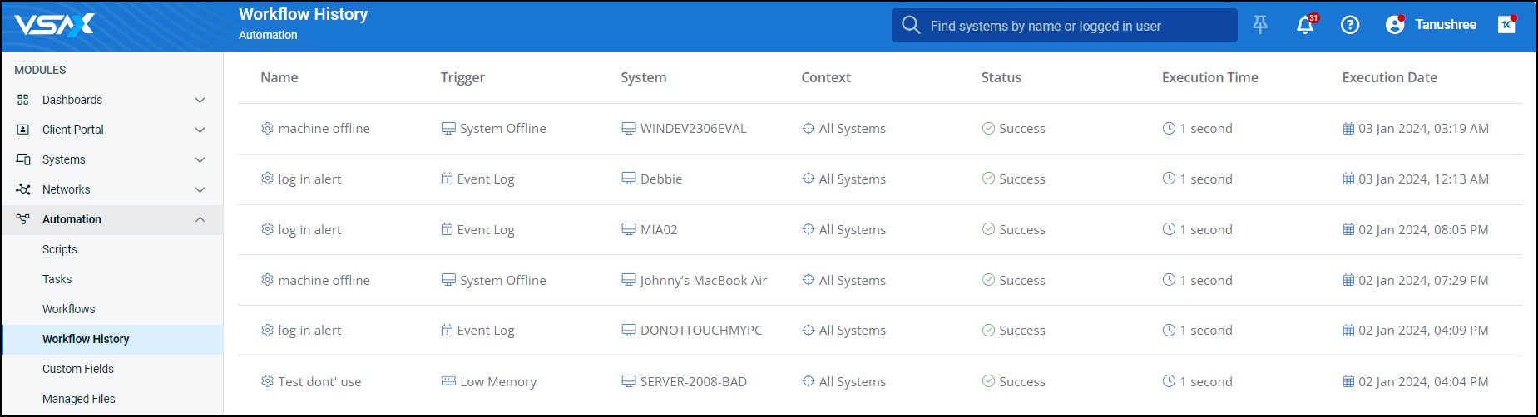The height and width of the screenshot is (417, 1538).
Task: Open the help question mark icon
Action: [1350, 25]
